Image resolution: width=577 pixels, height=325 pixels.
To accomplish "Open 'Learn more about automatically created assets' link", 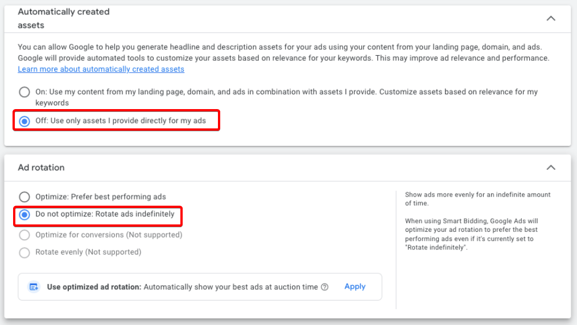I will (101, 69).
